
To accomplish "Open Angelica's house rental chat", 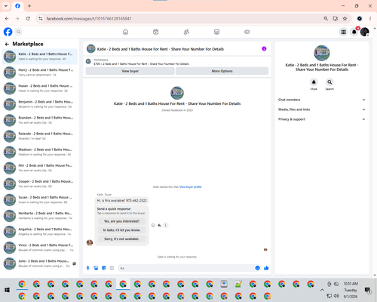I will (x=40, y=232).
